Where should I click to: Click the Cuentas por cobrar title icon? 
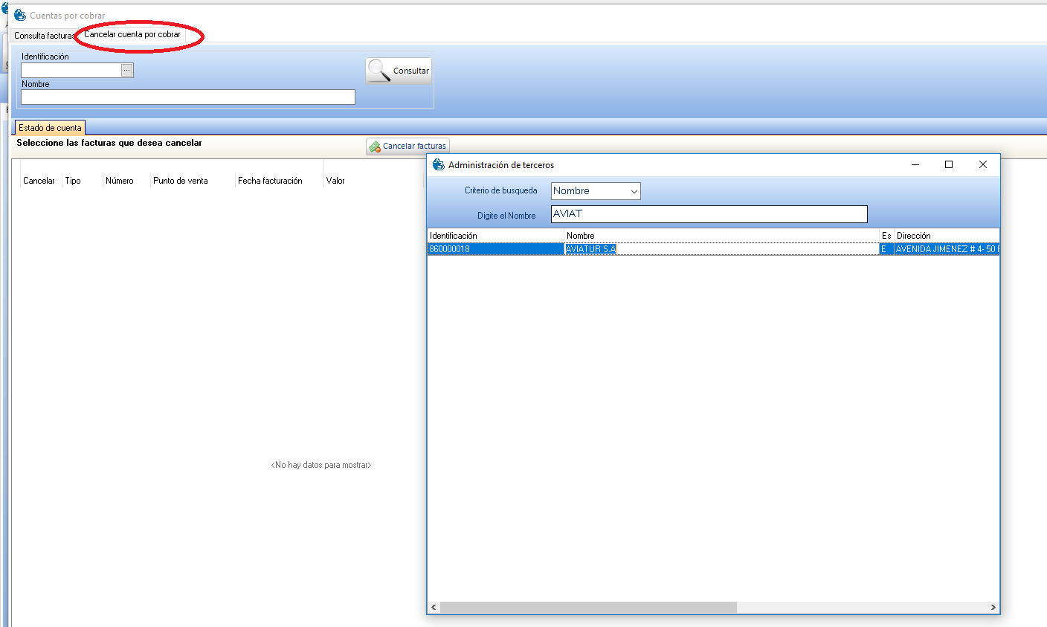tap(20, 16)
